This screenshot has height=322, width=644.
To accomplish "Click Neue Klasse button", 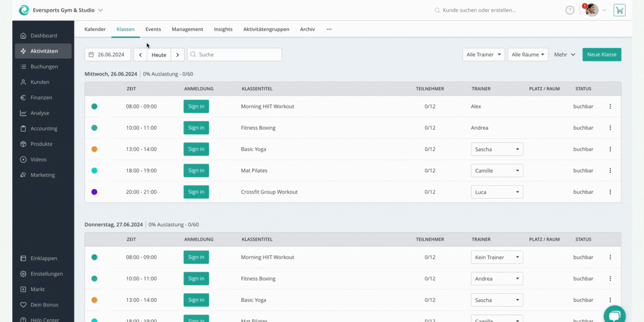I will click(602, 54).
